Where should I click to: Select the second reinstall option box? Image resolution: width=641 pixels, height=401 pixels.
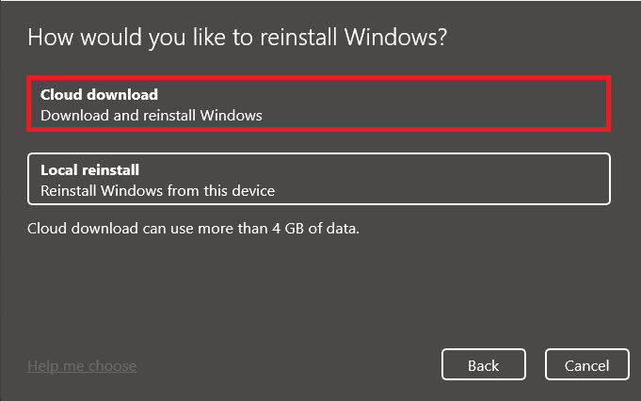click(x=319, y=179)
